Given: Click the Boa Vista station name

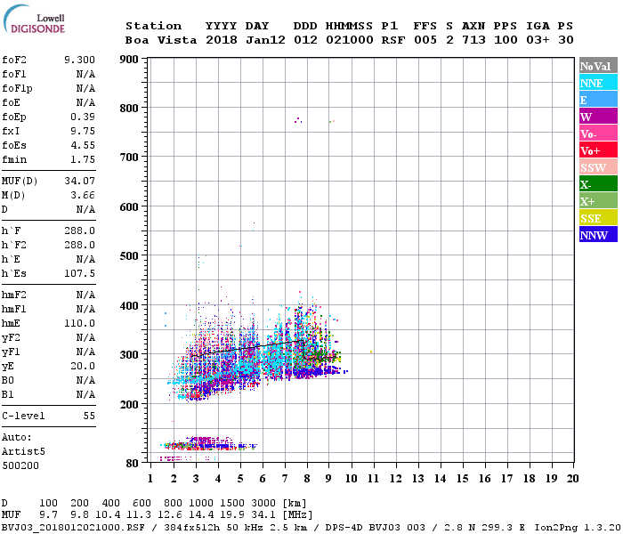Looking at the screenshot, I should [161, 40].
